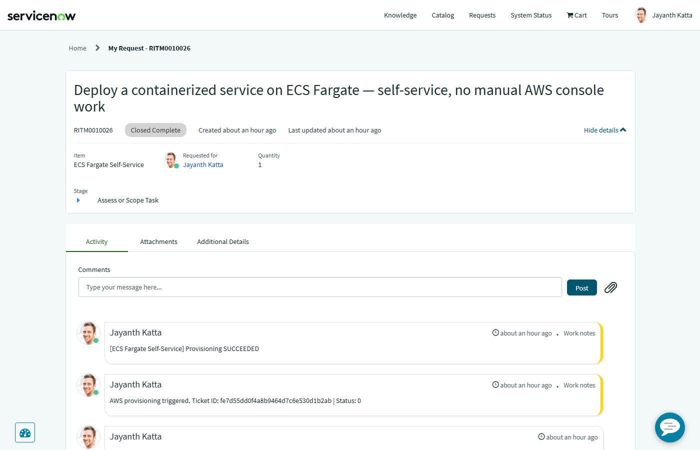Screen dimensions: 700x450
Task: Open Jayanth Katta Requested for link
Action: 203,164
